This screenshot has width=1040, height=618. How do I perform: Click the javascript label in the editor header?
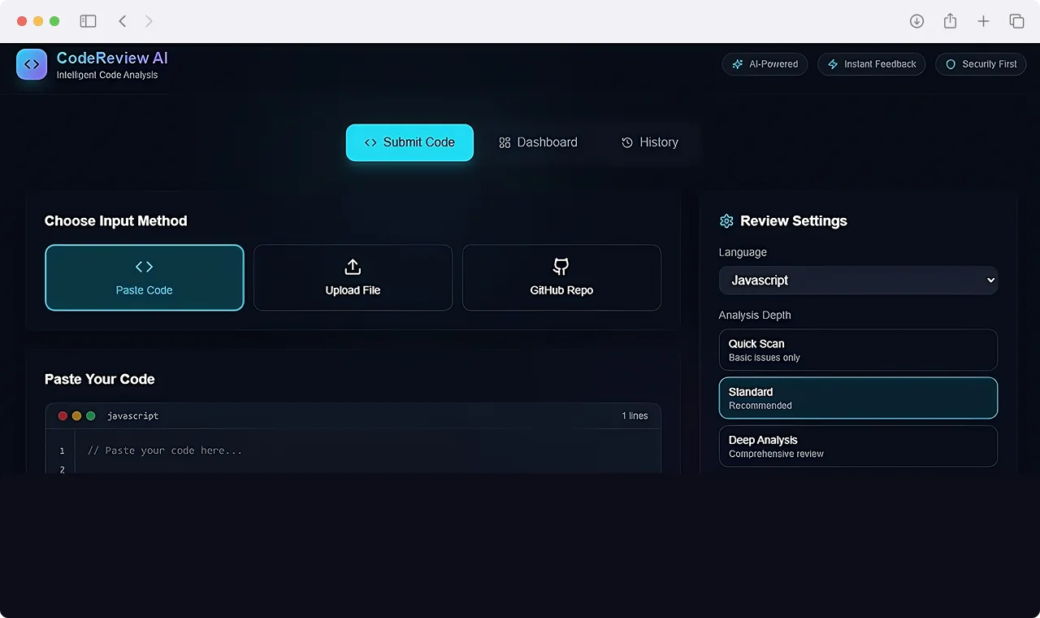coord(132,416)
